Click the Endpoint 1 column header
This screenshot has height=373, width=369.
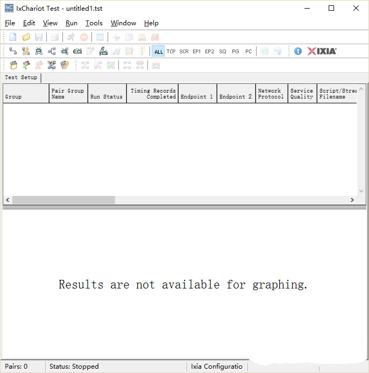point(197,94)
